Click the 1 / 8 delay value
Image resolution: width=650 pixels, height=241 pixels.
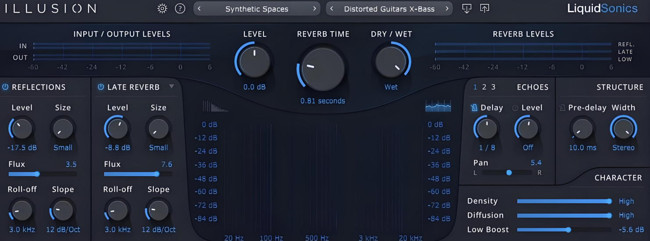[487, 148]
